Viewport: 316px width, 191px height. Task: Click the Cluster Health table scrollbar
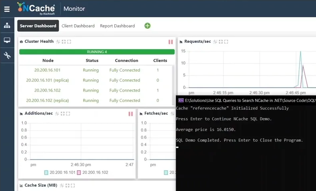click(x=173, y=85)
